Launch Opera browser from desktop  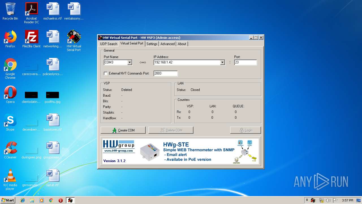coord(10,95)
